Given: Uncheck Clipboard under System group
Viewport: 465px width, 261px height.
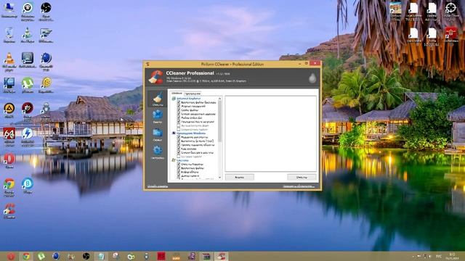Looking at the screenshot, I should pos(179,172).
